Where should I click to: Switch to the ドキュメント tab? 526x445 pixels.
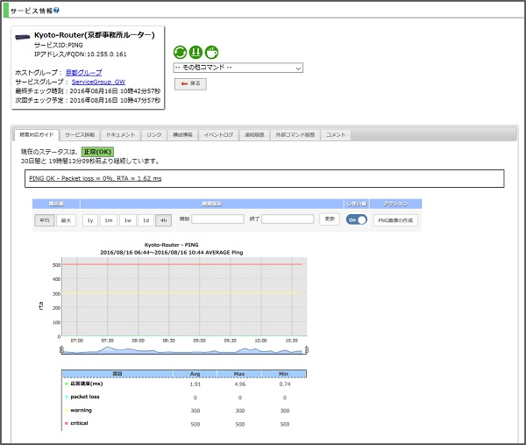[x=121, y=135]
